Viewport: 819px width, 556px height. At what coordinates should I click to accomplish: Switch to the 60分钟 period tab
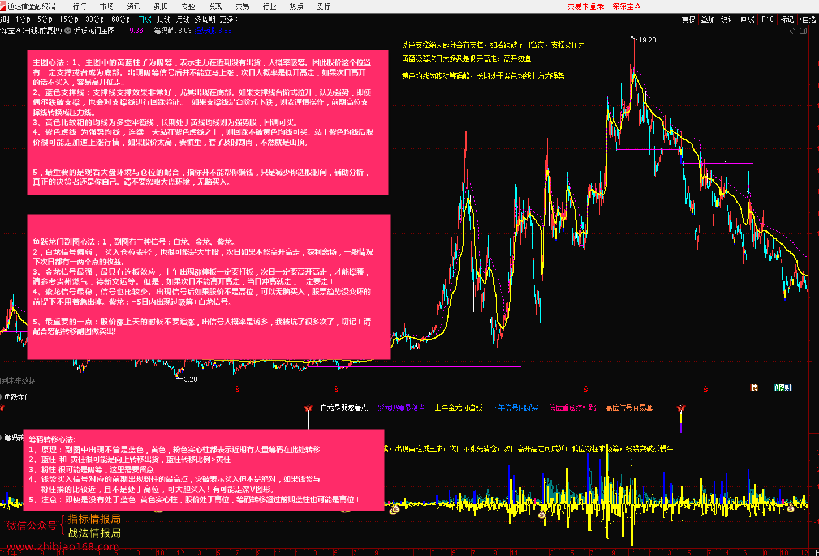122,19
